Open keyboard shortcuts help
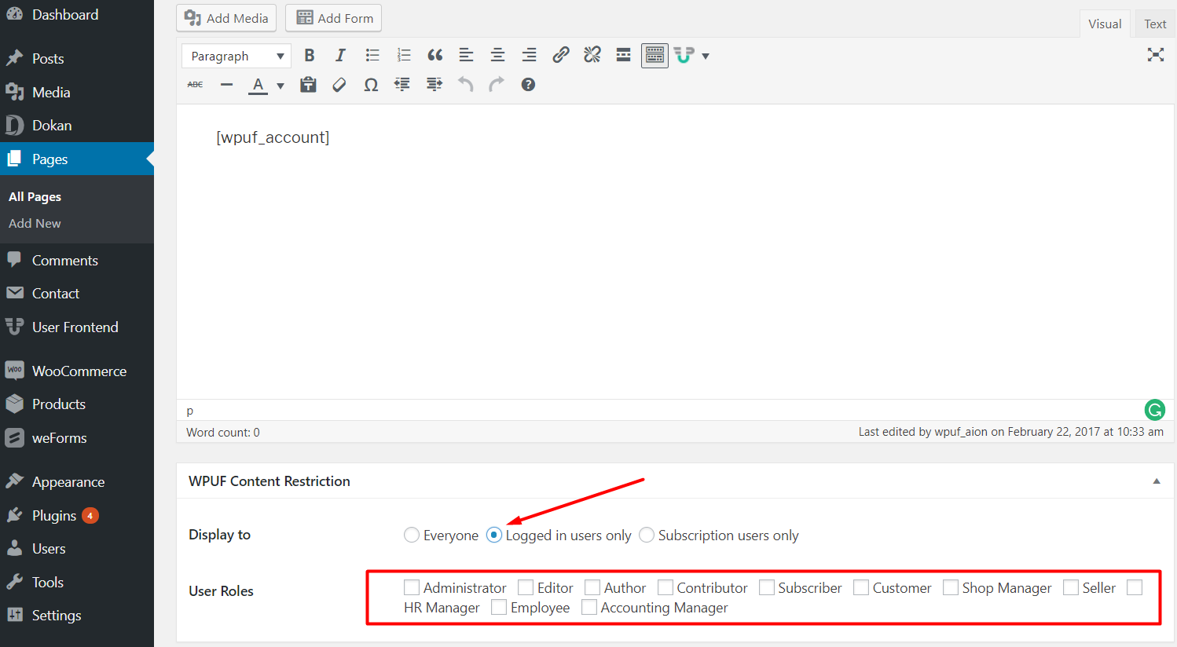Image resolution: width=1177 pixels, height=647 pixels. pos(528,85)
